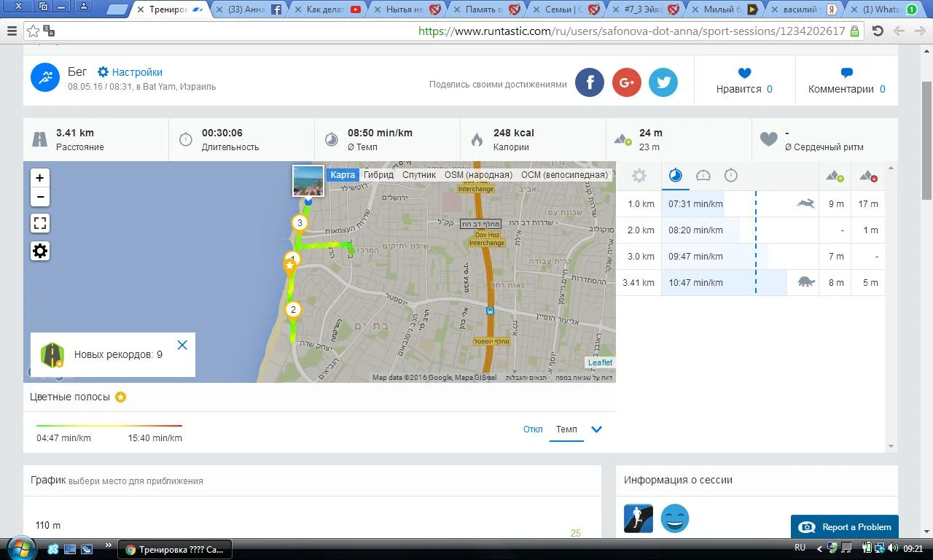Click the translate page icon
This screenshot has height=560, width=933.
[x=49, y=31]
